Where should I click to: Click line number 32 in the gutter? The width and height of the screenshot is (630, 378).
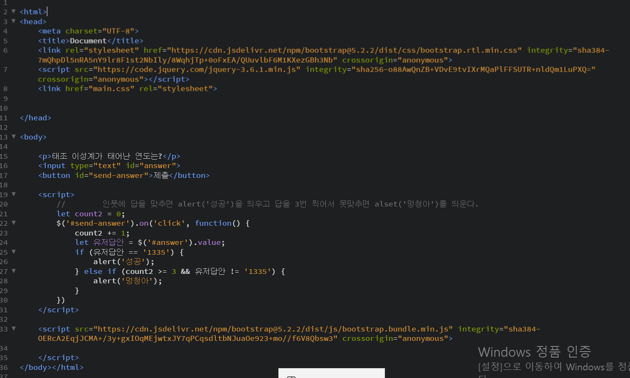click(4, 319)
